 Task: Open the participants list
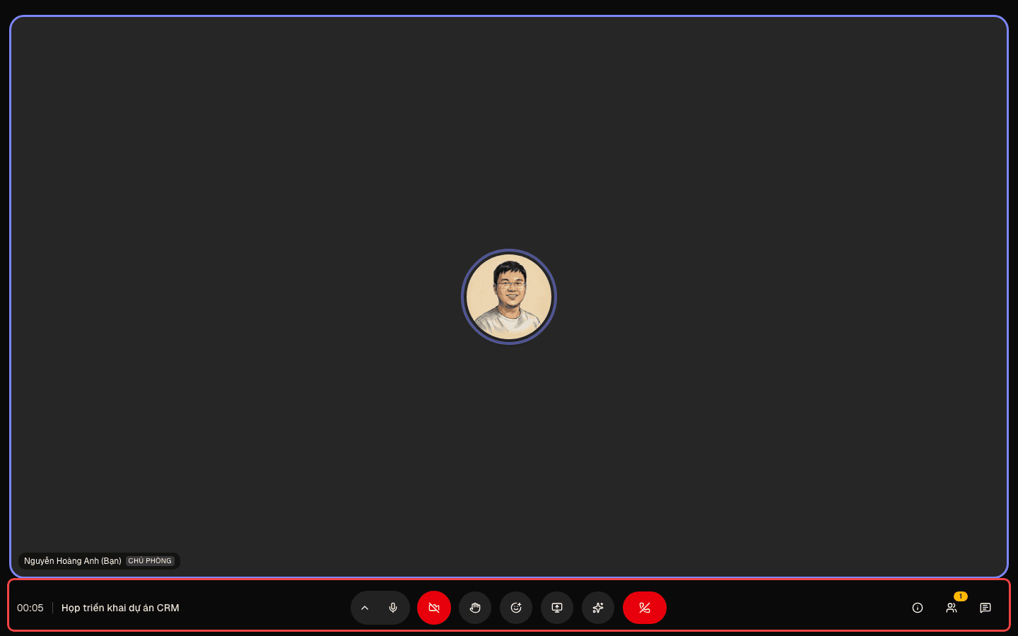click(952, 608)
